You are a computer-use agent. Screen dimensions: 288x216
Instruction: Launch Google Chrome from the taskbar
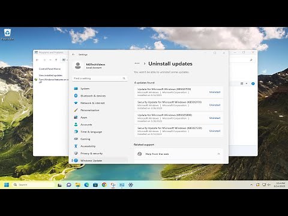click(104, 185)
